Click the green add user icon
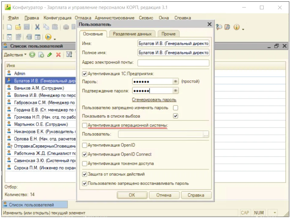Screen dimensions: 291x218 32,55
